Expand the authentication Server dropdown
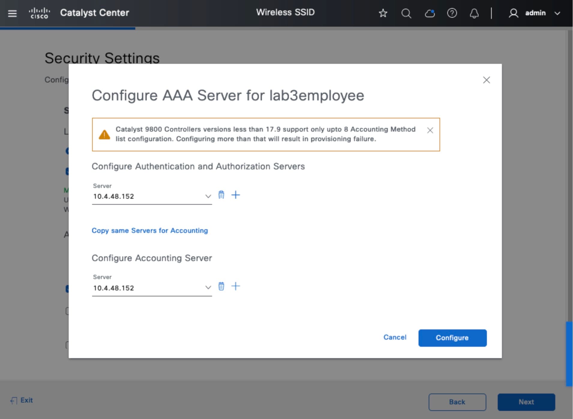573x419 pixels. point(208,196)
